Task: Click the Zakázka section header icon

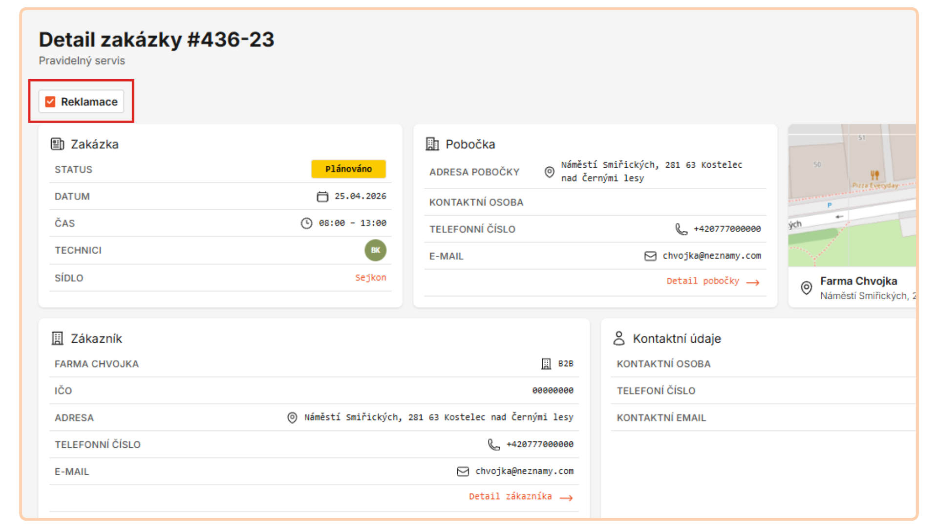Action: 58,144
